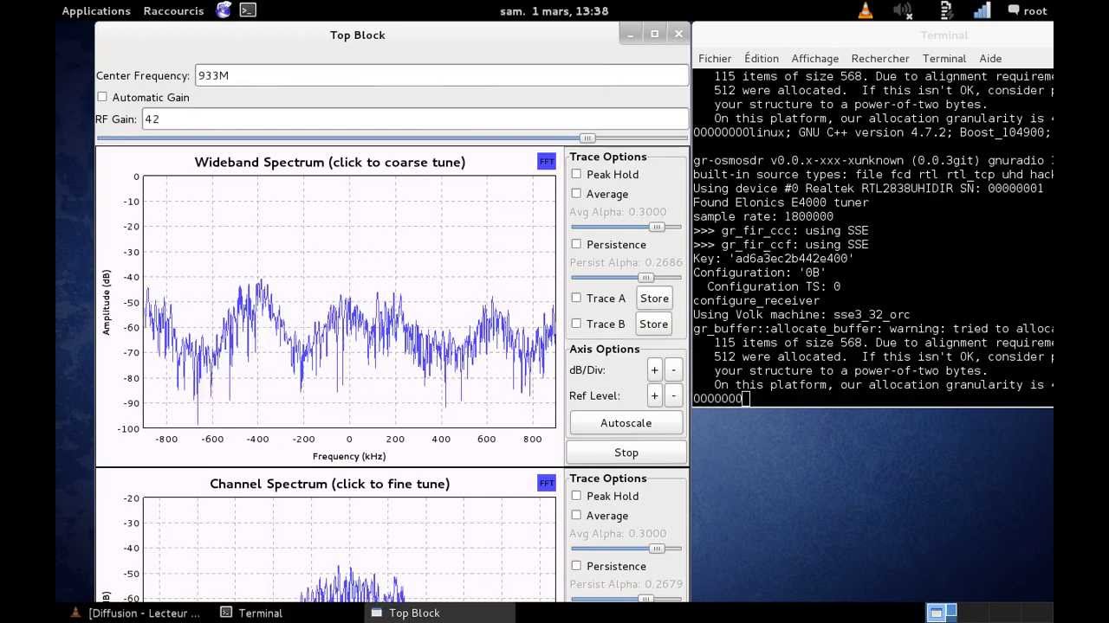This screenshot has width=1109, height=623.
Task: Open Terminal menu in Terminal window
Action: click(x=944, y=58)
